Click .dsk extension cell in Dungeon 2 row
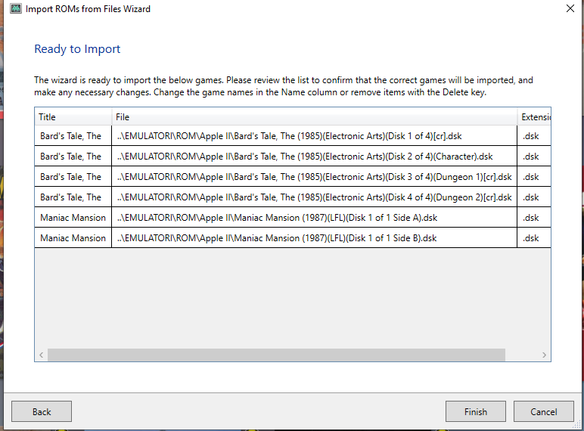This screenshot has height=431, width=584. pos(534,197)
